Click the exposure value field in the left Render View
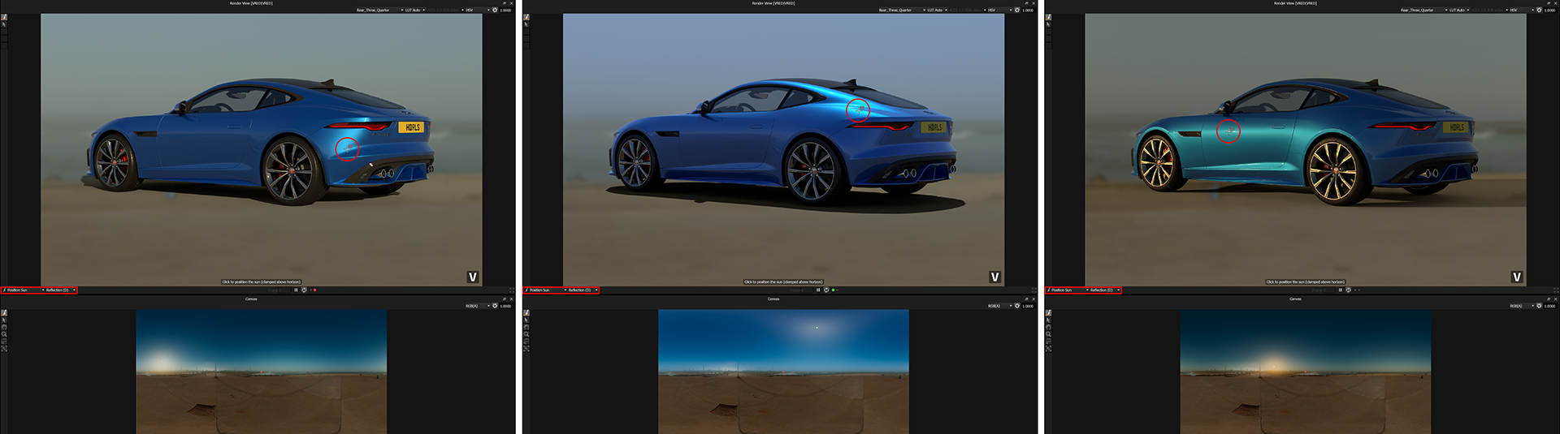1560x434 pixels. (x=505, y=11)
